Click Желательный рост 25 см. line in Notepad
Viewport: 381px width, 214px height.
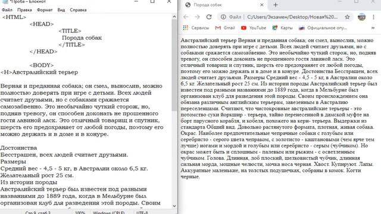37,175
